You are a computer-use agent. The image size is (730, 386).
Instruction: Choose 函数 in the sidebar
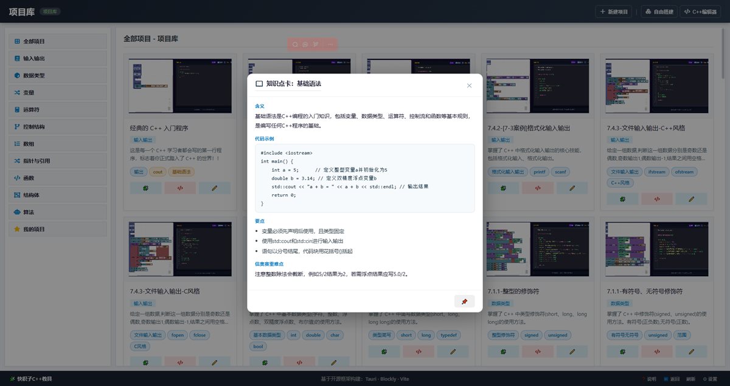click(x=58, y=178)
